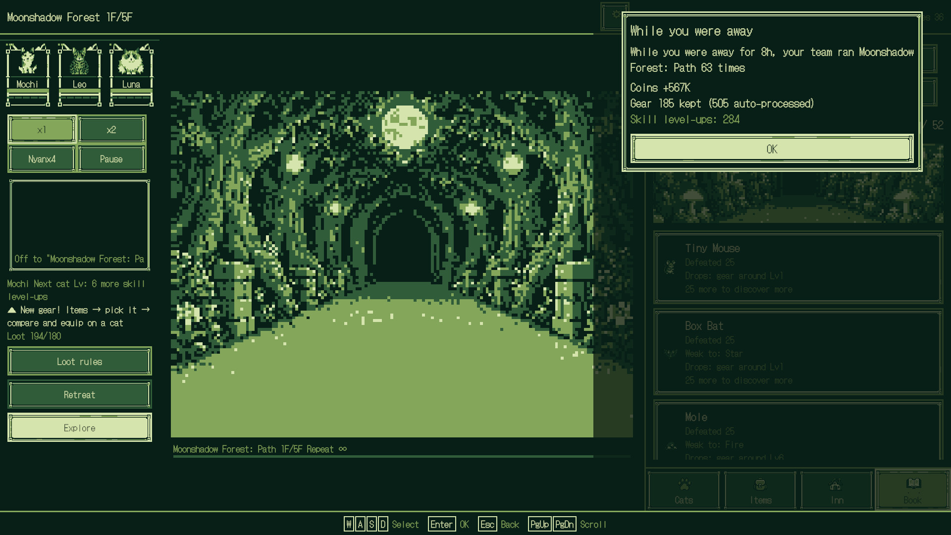
Task: Open the Book tab
Action: pos(913,490)
